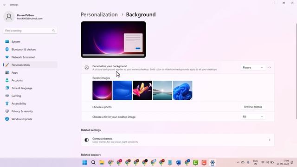Open the clock and date flyout

tap(283, 162)
